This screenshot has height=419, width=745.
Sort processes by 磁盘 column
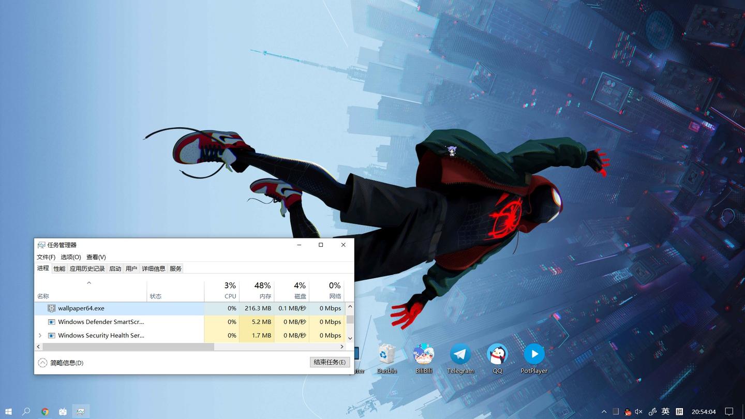(292, 291)
